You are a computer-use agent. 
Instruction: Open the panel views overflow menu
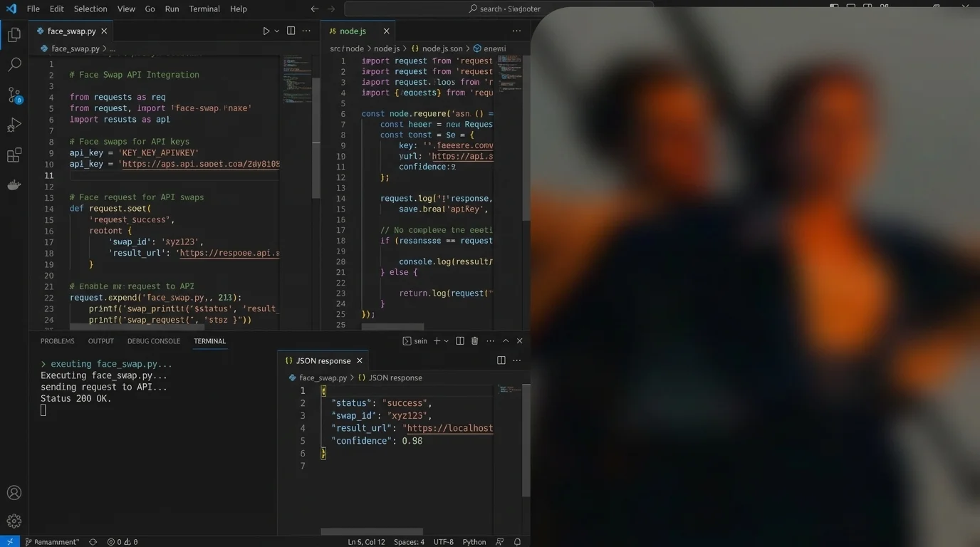click(x=490, y=340)
